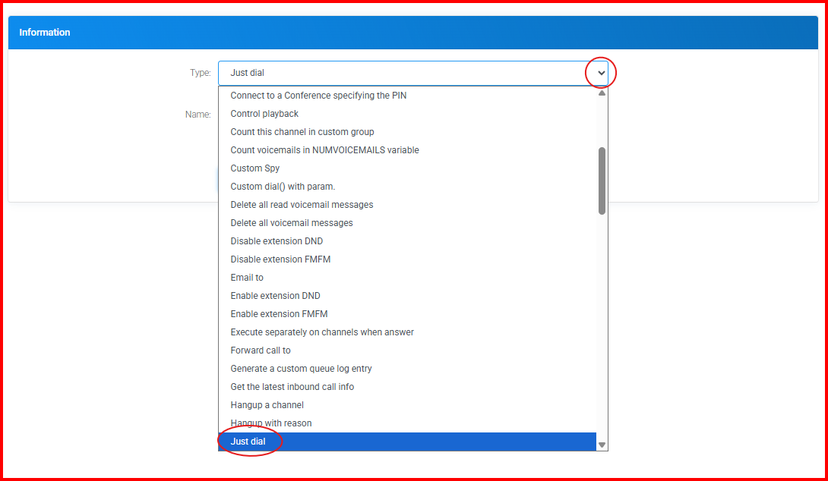This screenshot has height=481, width=828.
Task: Select 'Custom dial() with param.' option
Action: click(x=283, y=187)
